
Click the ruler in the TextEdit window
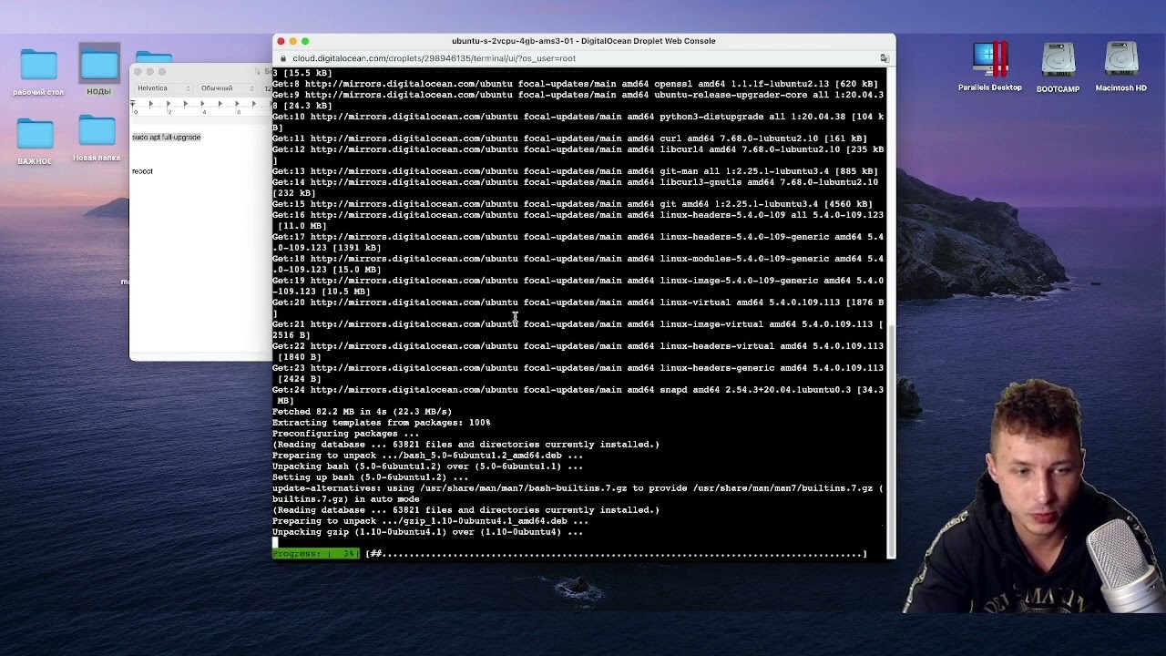pos(200,107)
